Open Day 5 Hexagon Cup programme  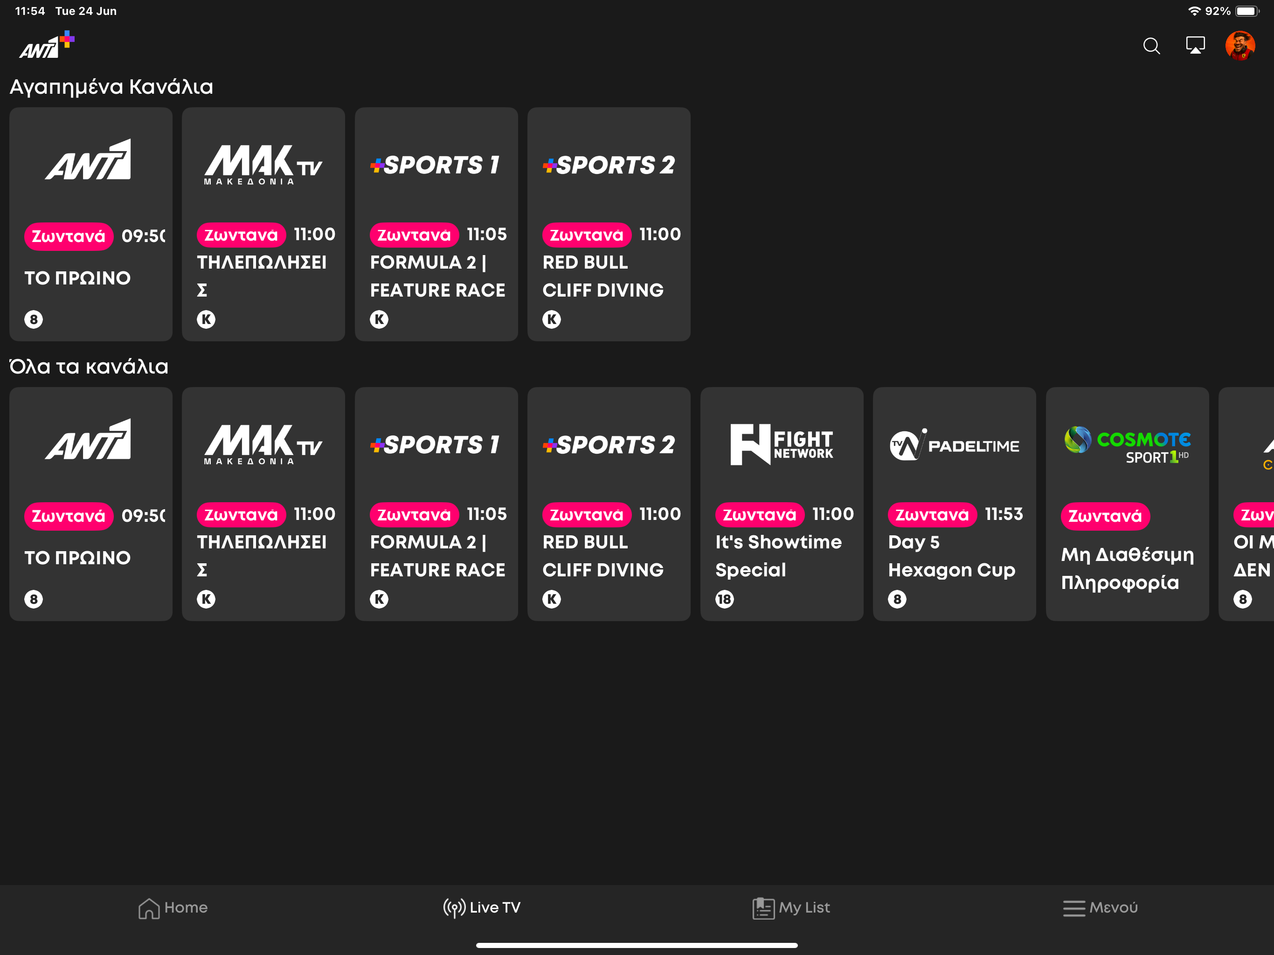951,556
